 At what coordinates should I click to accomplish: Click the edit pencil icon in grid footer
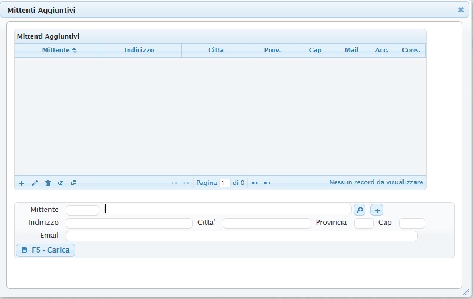tap(35, 183)
